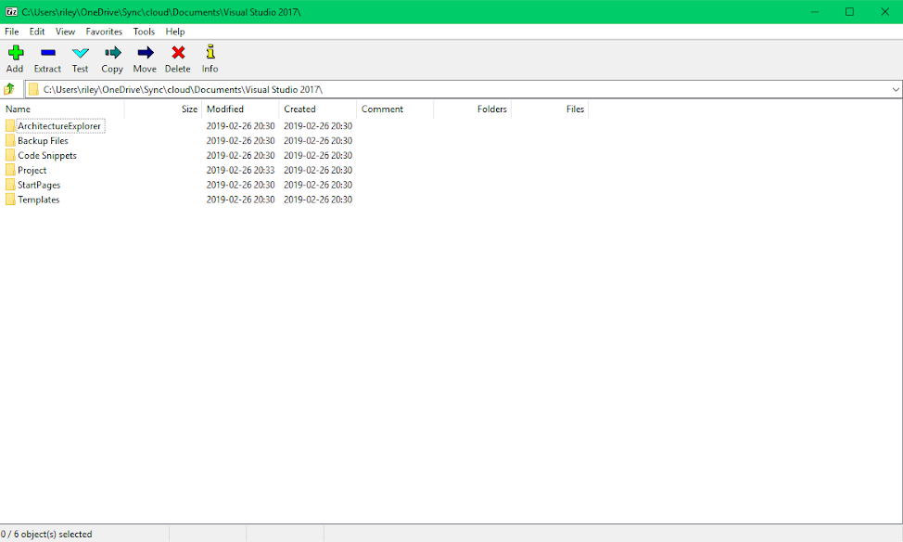The image size is (903, 542).
Task: Select the Backup Files folder
Action: (43, 141)
